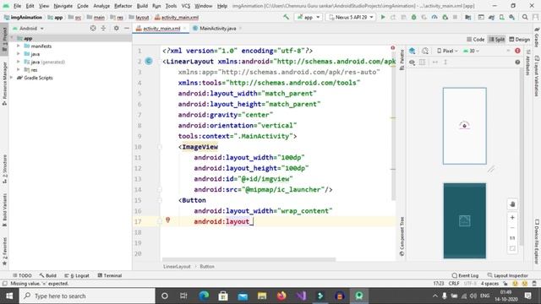The width and height of the screenshot is (541, 304).
Task: Switch to the MainActivity.java tab
Action: tap(217, 28)
